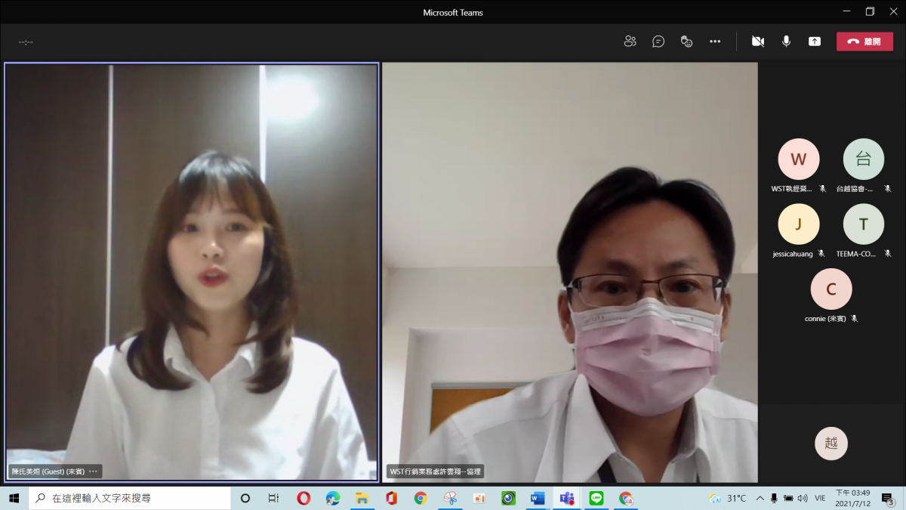Open the meeting chat conversation
The height and width of the screenshot is (510, 906).
click(x=658, y=42)
